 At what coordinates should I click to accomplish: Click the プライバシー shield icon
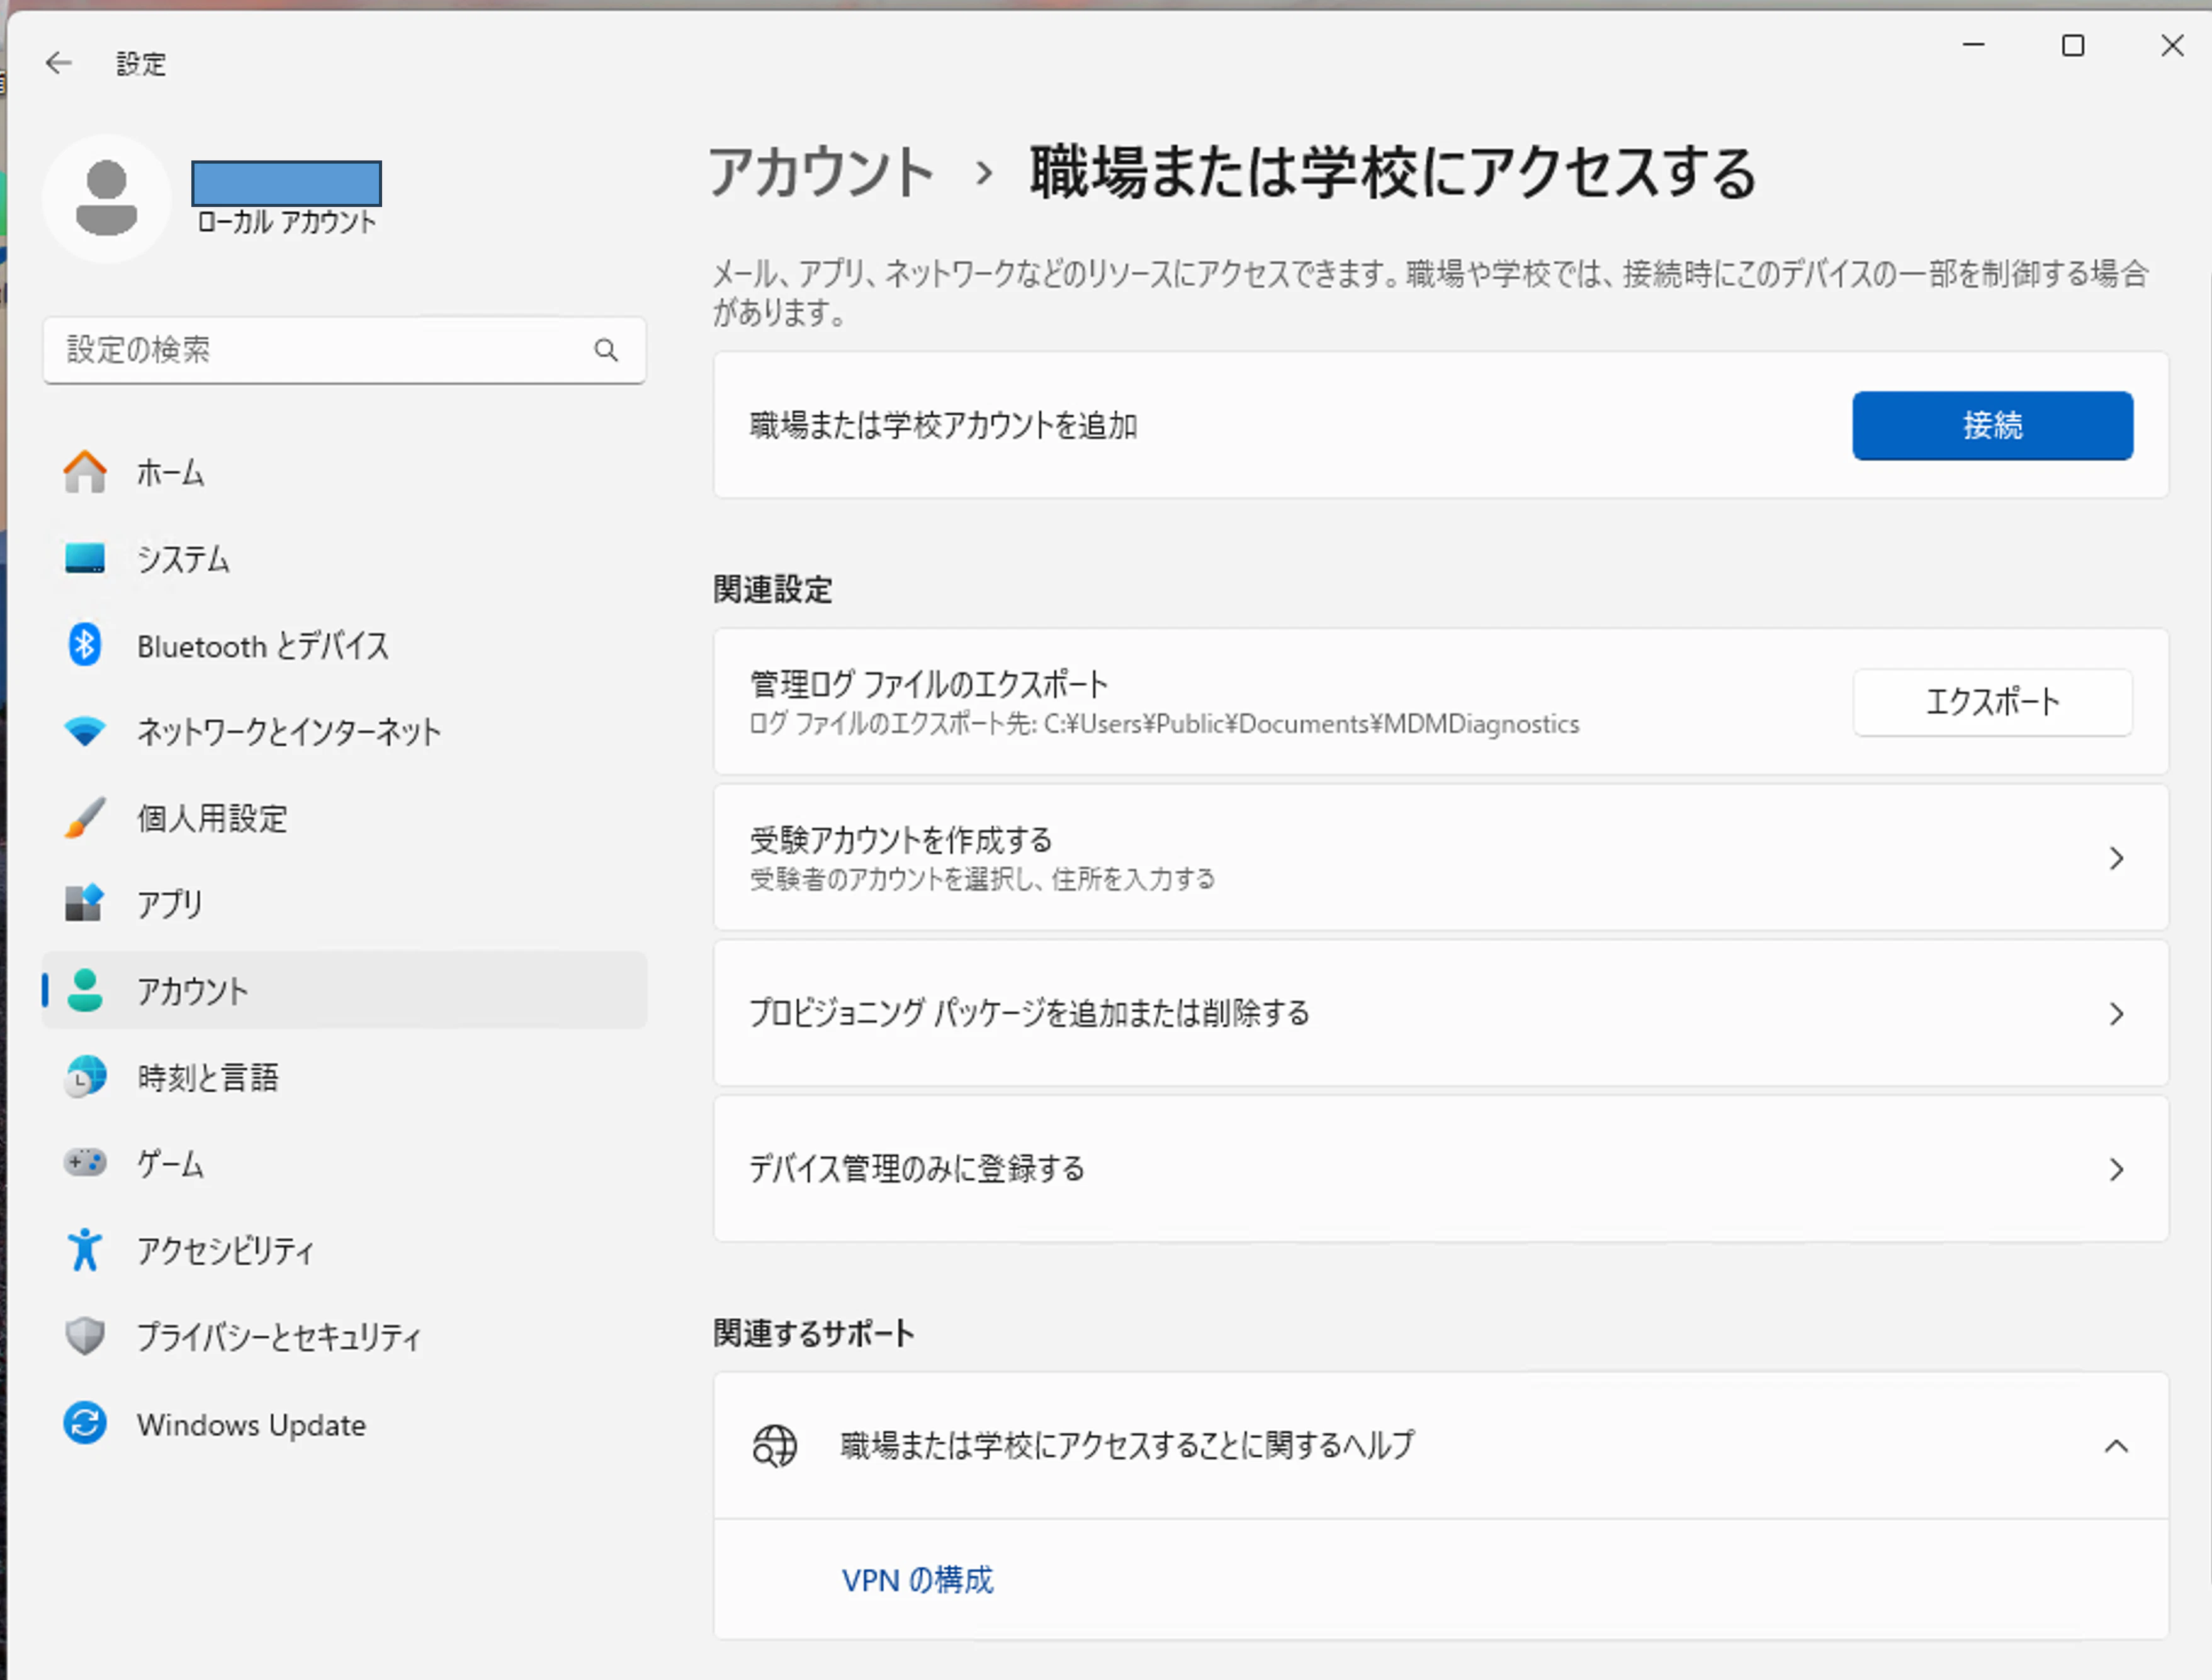point(85,1336)
